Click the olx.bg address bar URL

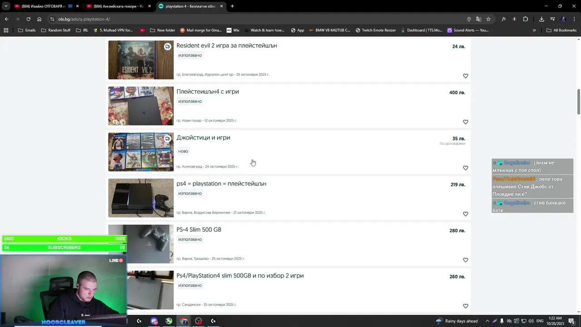[x=84, y=19]
